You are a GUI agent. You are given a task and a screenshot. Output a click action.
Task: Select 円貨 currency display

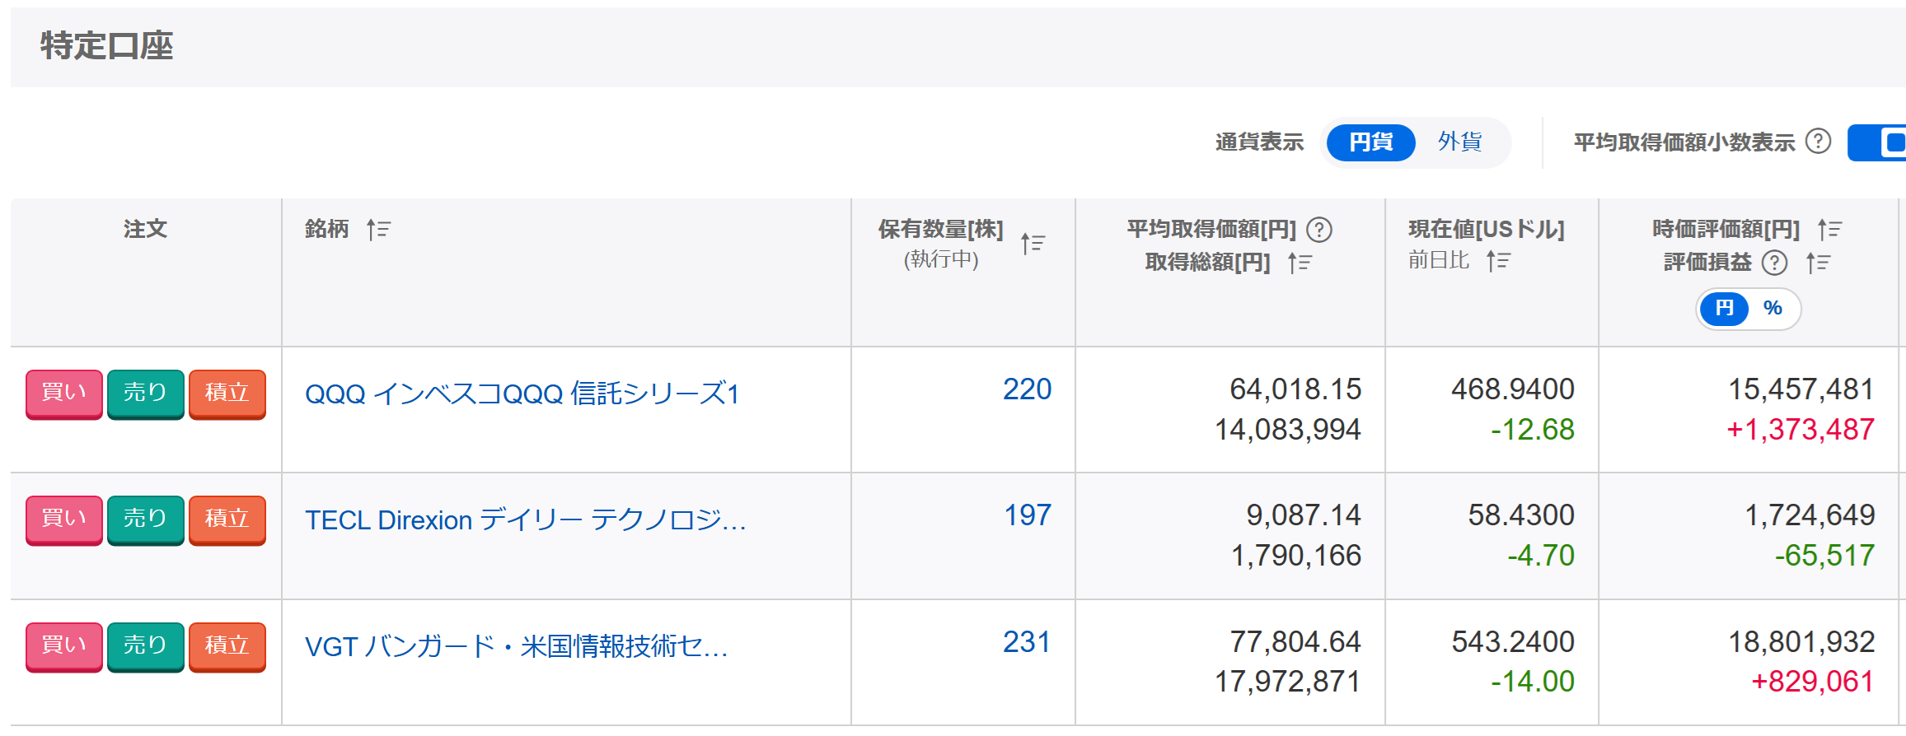tap(1370, 142)
